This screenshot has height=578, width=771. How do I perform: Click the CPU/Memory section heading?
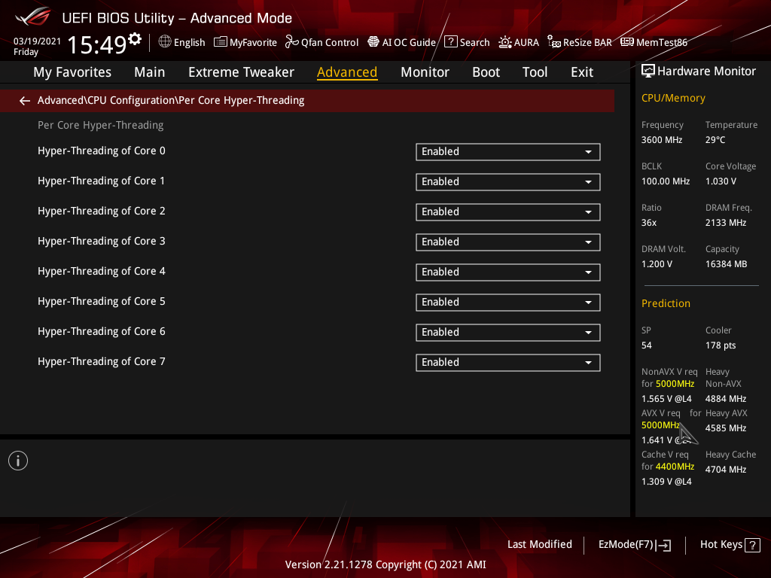pyautogui.click(x=673, y=98)
